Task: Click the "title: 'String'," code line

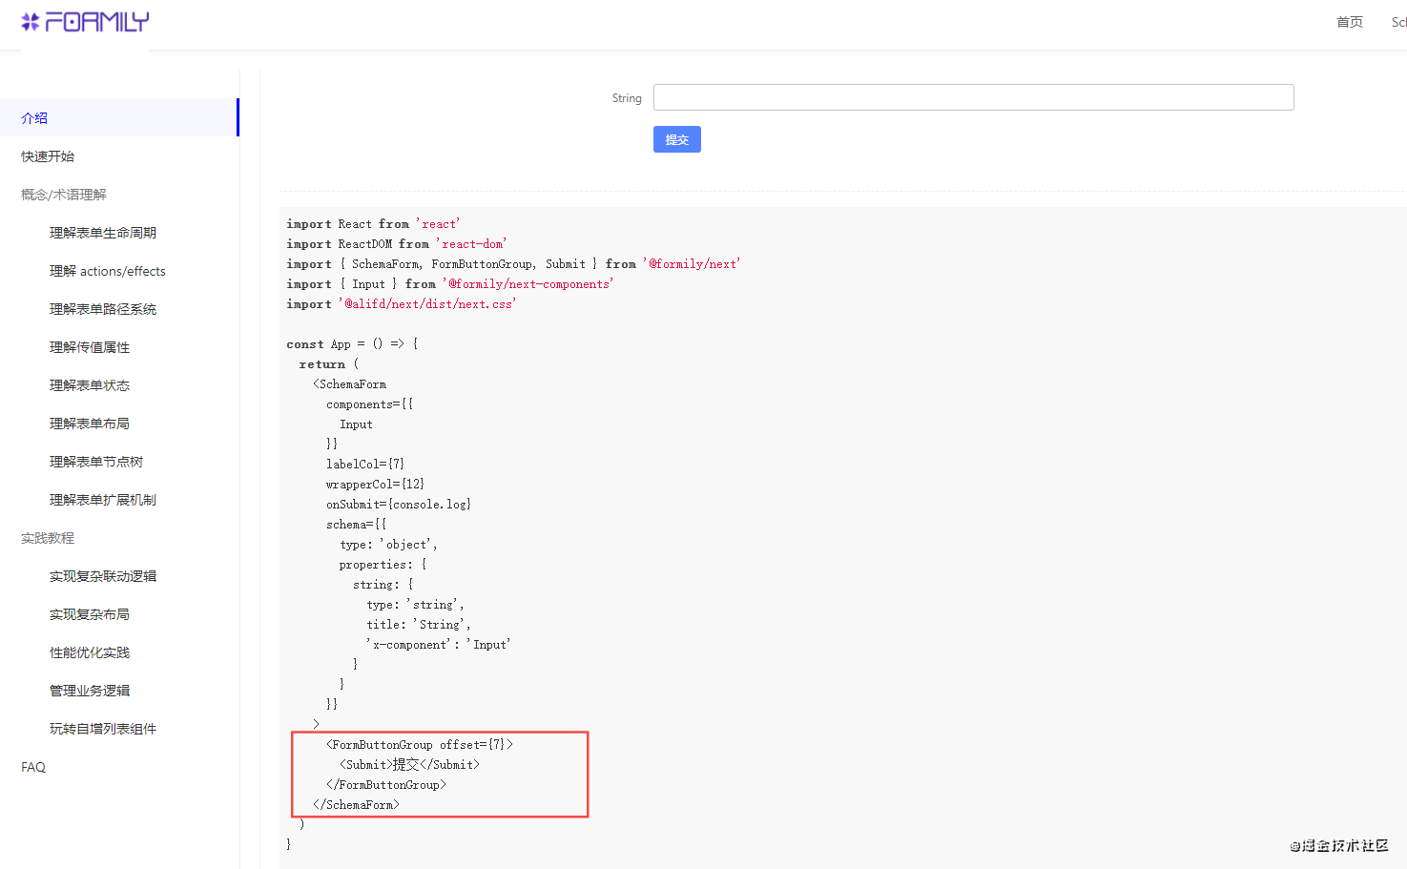Action: [419, 625]
